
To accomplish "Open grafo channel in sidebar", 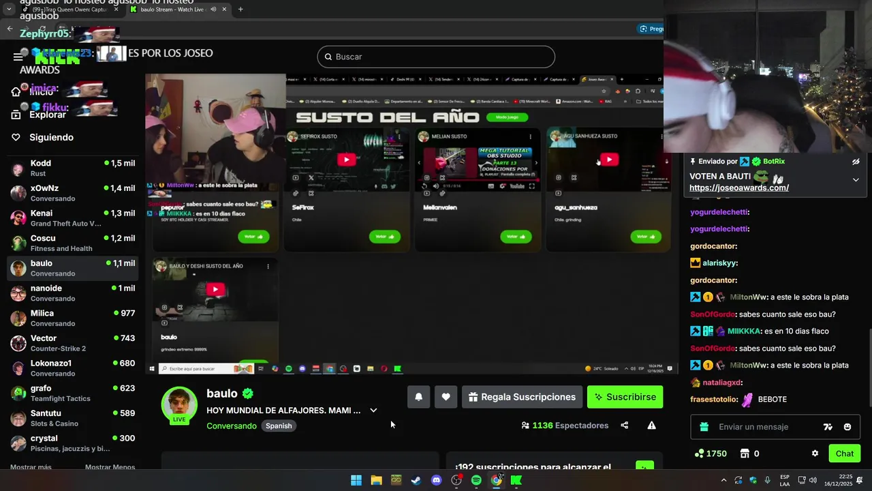I will 73,393.
